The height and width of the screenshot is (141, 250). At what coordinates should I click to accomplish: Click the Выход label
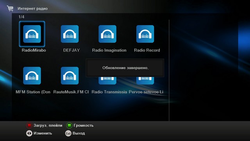point(79,133)
